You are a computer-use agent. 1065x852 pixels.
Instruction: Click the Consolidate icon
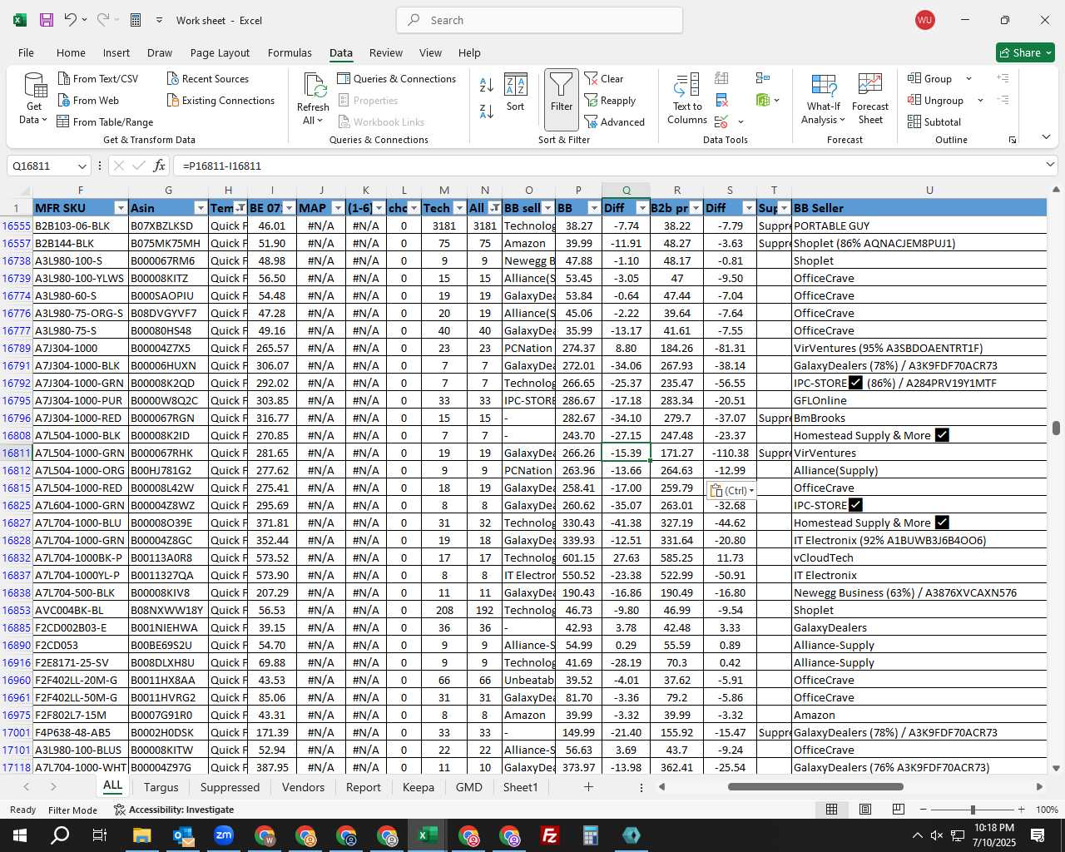click(x=763, y=78)
